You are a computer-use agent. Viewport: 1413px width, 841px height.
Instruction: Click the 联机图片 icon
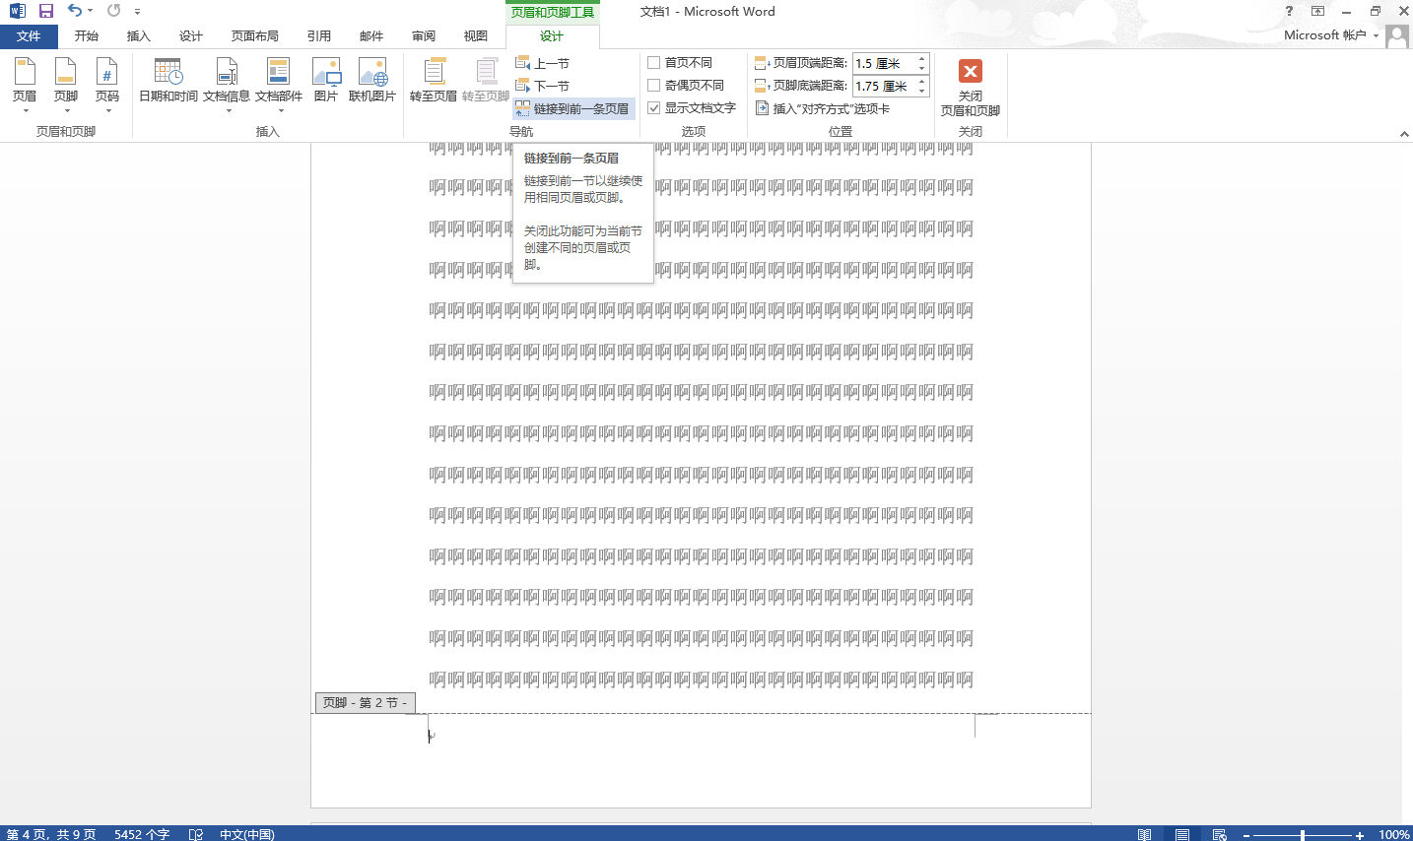click(x=372, y=81)
